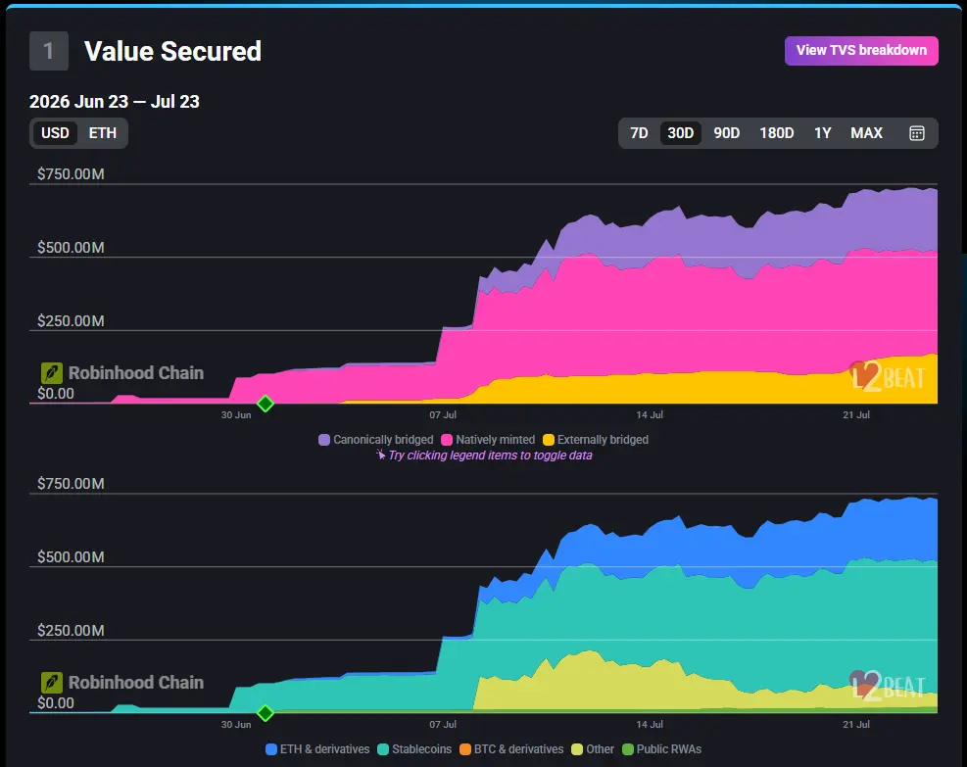Select the 30D time range
This screenshot has width=967, height=767.
[680, 133]
